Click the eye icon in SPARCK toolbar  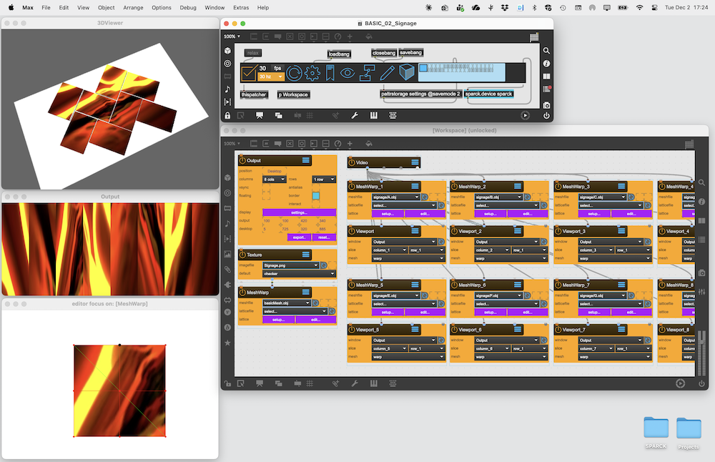point(348,72)
